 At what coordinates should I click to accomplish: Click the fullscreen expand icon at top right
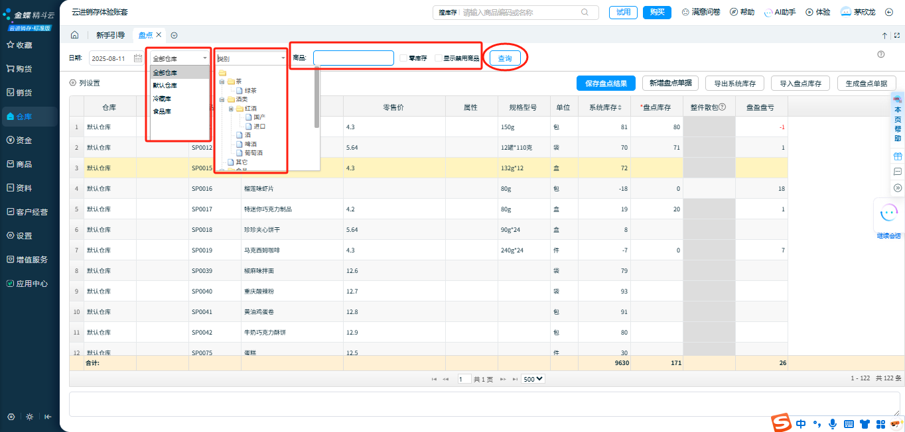click(896, 35)
